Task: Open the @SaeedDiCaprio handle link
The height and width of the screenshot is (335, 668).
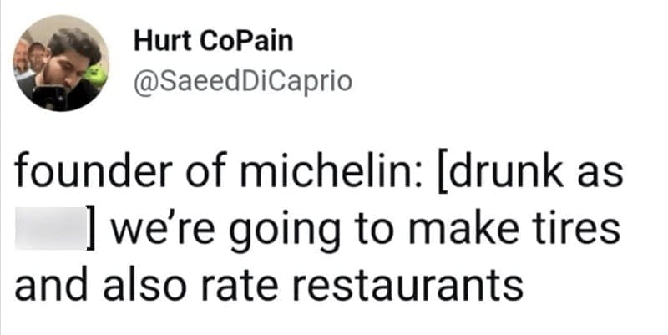Action: point(231,82)
